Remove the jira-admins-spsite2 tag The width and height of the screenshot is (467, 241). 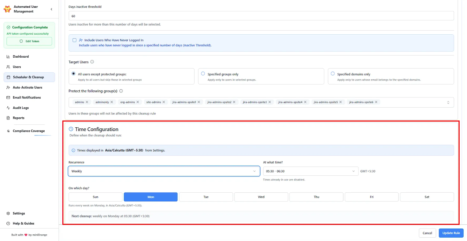(x=234, y=102)
